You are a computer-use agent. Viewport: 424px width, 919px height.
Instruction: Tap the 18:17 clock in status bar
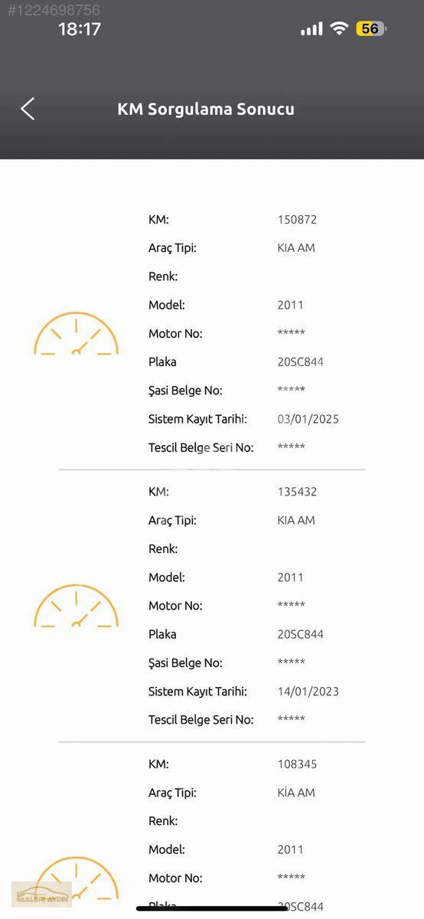(x=80, y=29)
